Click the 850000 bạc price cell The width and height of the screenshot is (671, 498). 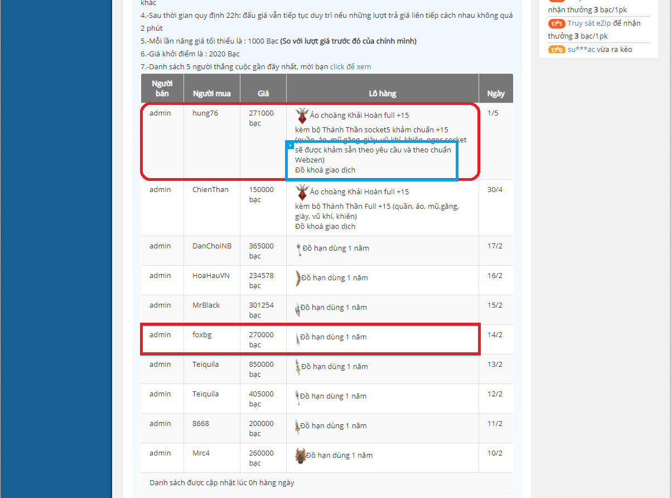pos(261,369)
